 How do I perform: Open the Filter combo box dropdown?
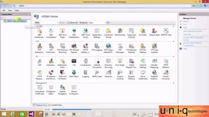point(58,23)
